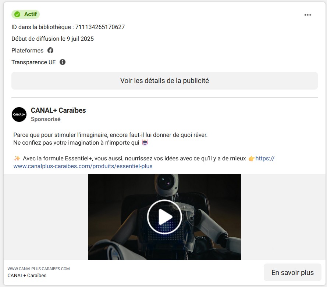Image resolution: width=327 pixels, height=287 pixels.
Task: Click the robot emoji in ad text
Action: point(145,142)
